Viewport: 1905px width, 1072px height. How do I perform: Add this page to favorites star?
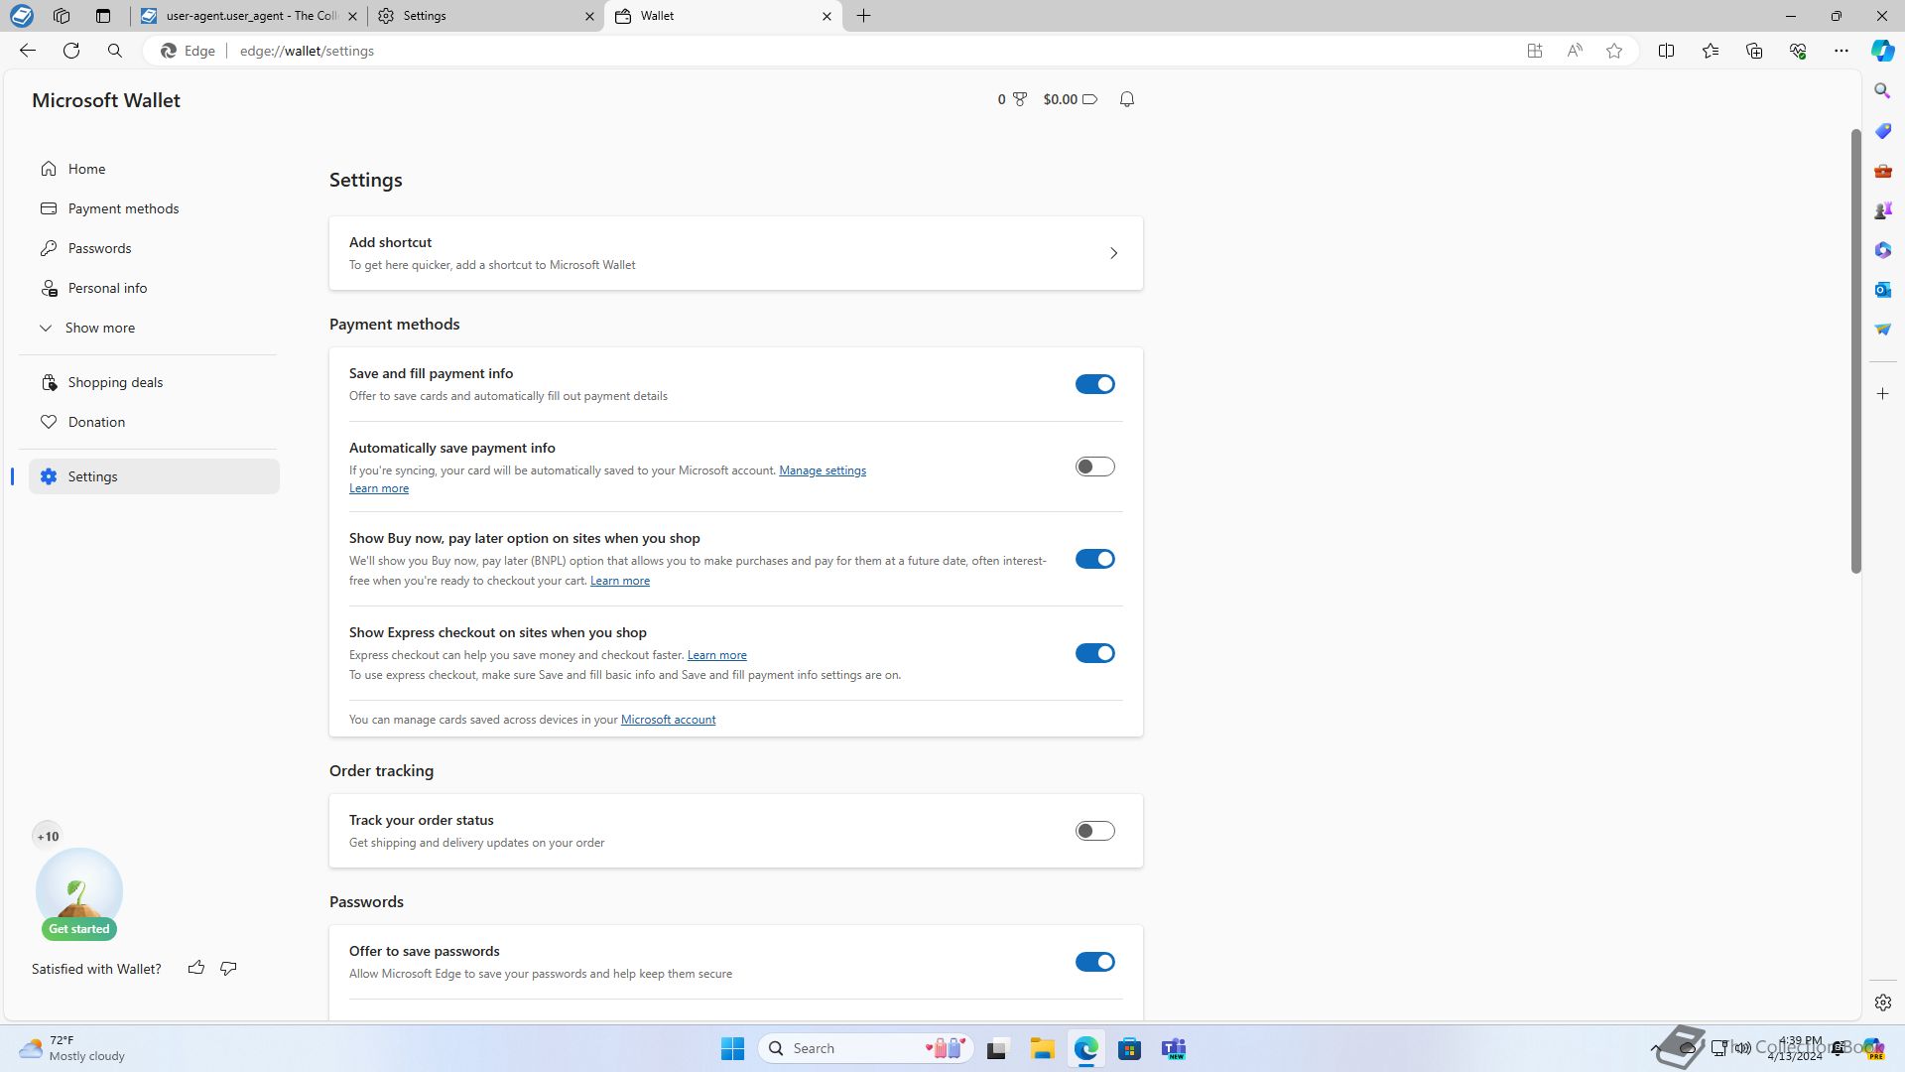pos(1614,51)
